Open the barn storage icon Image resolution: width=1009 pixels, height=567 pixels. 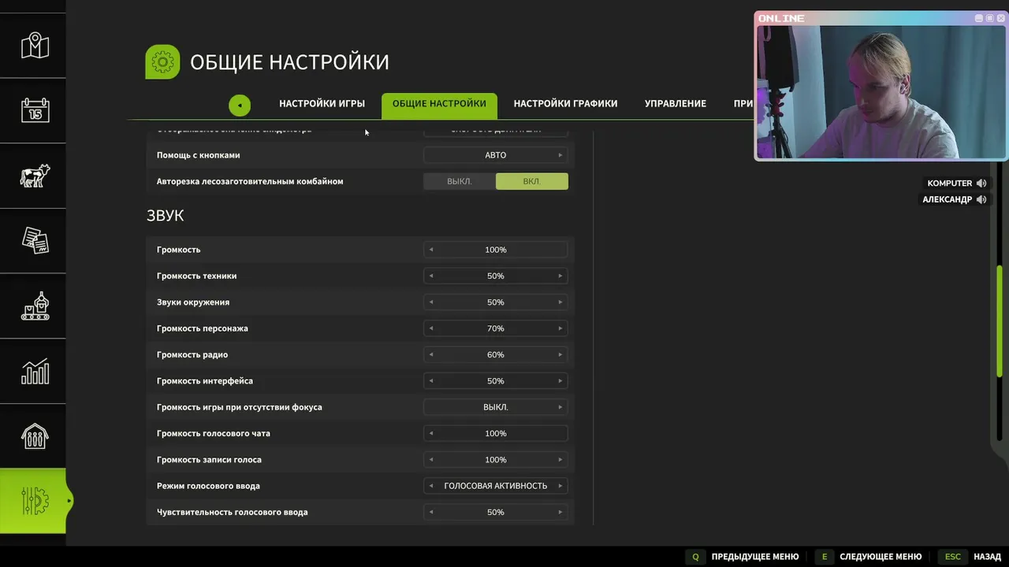click(35, 435)
